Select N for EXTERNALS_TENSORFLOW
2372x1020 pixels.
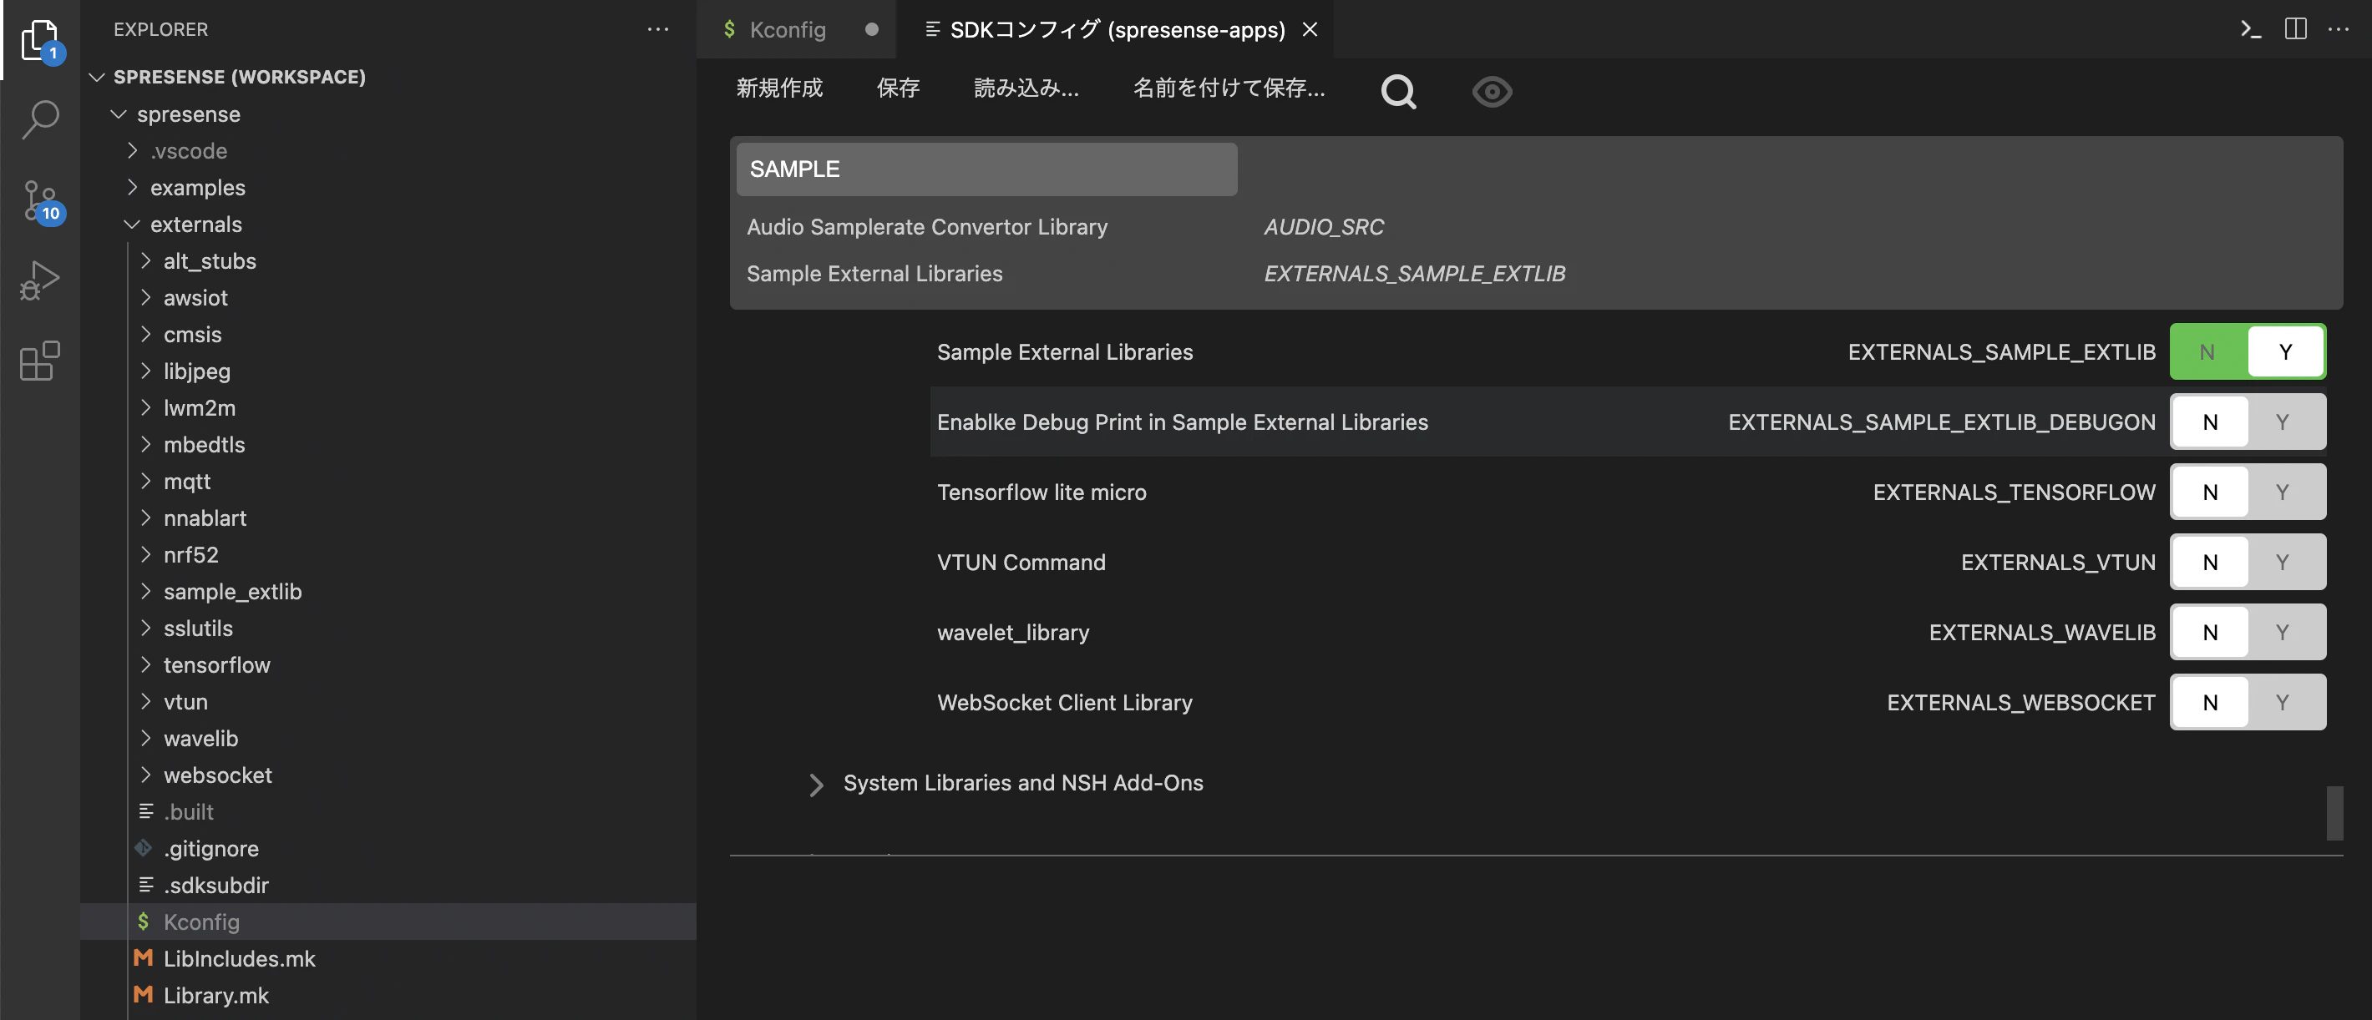(x=2210, y=492)
